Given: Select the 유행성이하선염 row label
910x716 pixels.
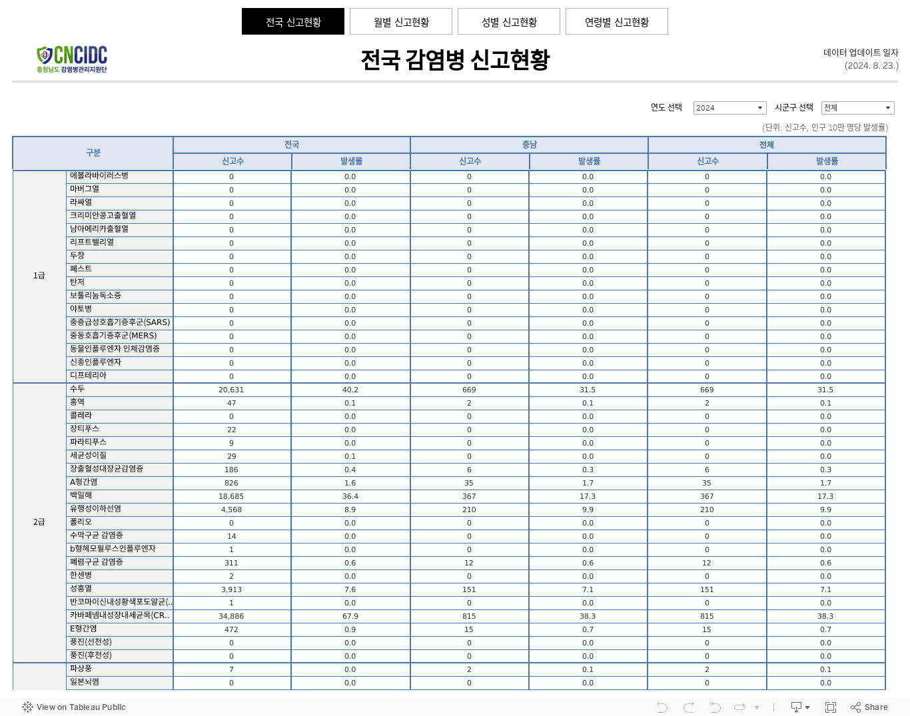Looking at the screenshot, I should point(120,510).
